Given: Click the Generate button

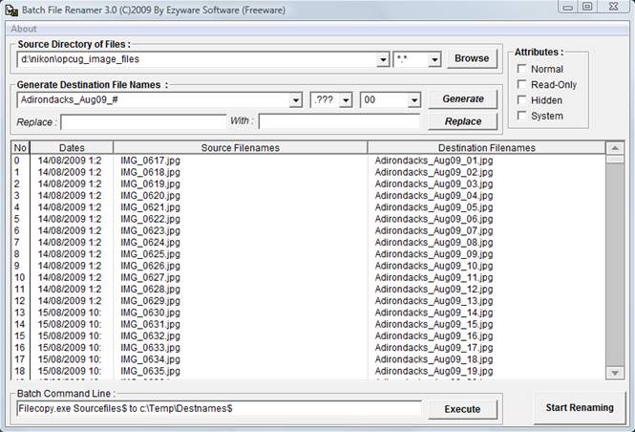Looking at the screenshot, I should (463, 98).
